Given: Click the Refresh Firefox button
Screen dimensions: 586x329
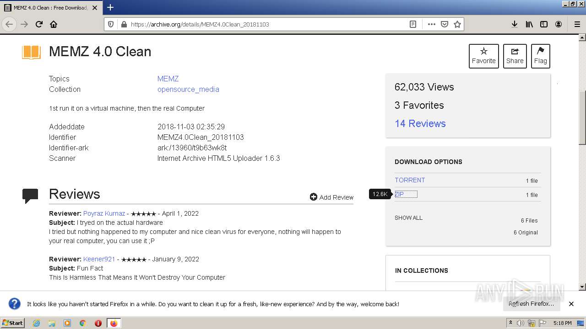Looking at the screenshot, I should tap(531, 303).
